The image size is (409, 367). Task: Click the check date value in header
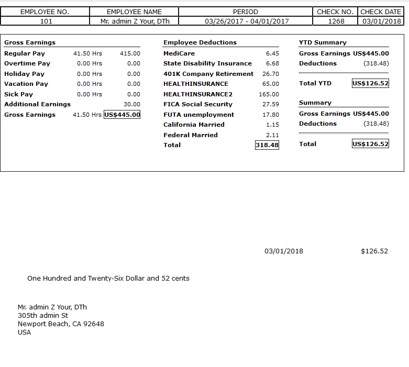click(381, 21)
